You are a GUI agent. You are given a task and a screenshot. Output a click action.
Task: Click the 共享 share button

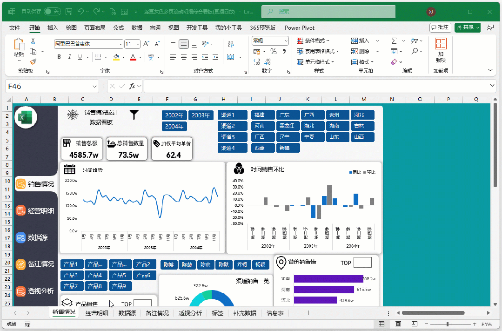pyautogui.click(x=468, y=27)
